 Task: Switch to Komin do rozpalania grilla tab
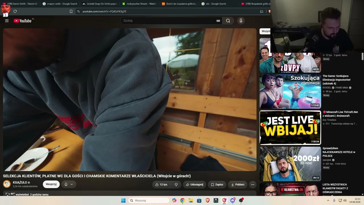(x=179, y=4)
